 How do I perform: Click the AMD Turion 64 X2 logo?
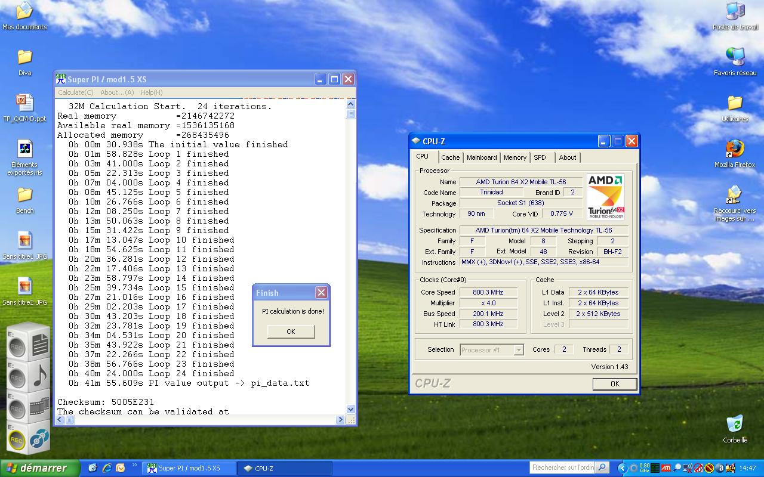(x=606, y=197)
